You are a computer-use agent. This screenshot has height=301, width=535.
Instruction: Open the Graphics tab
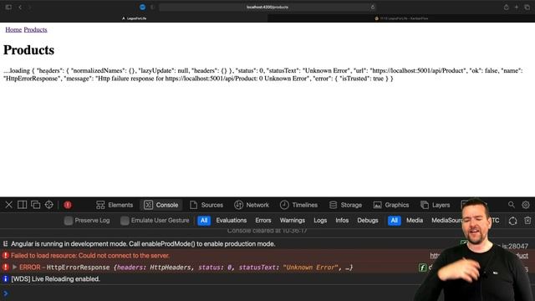[x=391, y=205]
